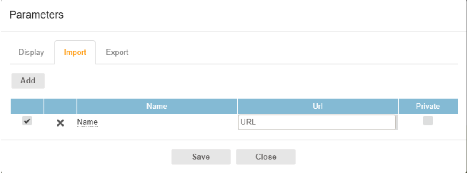Close the Parameters dialog

tap(266, 157)
